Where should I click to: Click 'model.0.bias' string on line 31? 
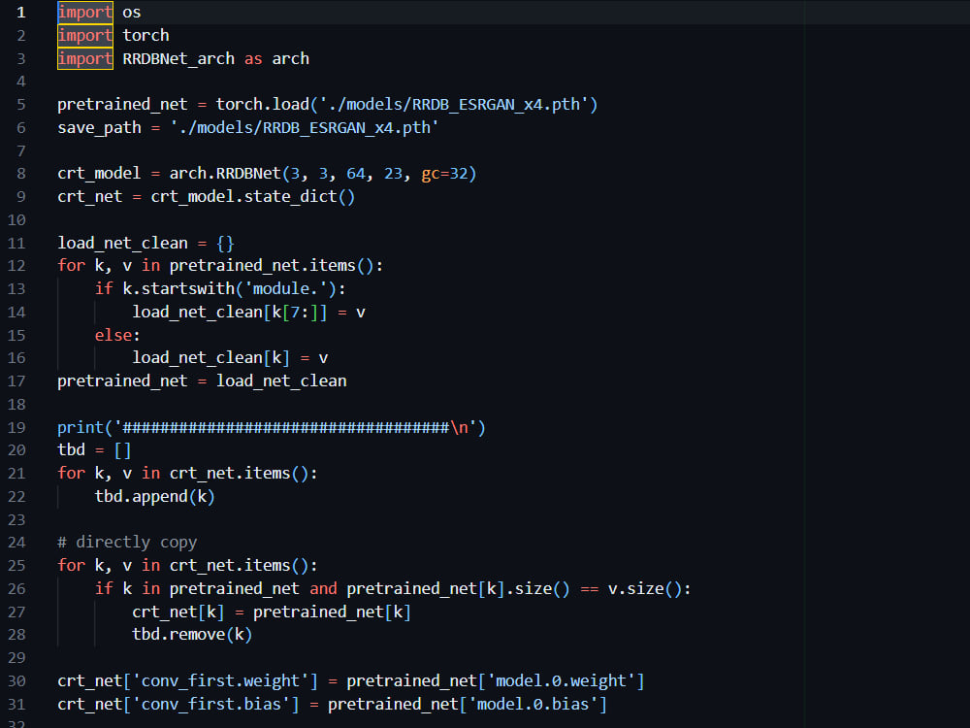point(533,705)
